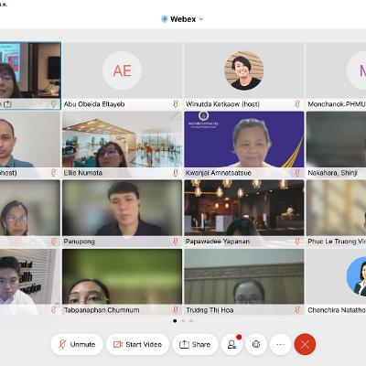Click the muted mic icon for Panupong
This screenshot has height=366, width=366.
tap(176, 242)
